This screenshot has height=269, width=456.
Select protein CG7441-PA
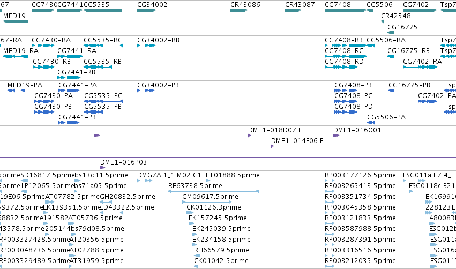point(69,91)
